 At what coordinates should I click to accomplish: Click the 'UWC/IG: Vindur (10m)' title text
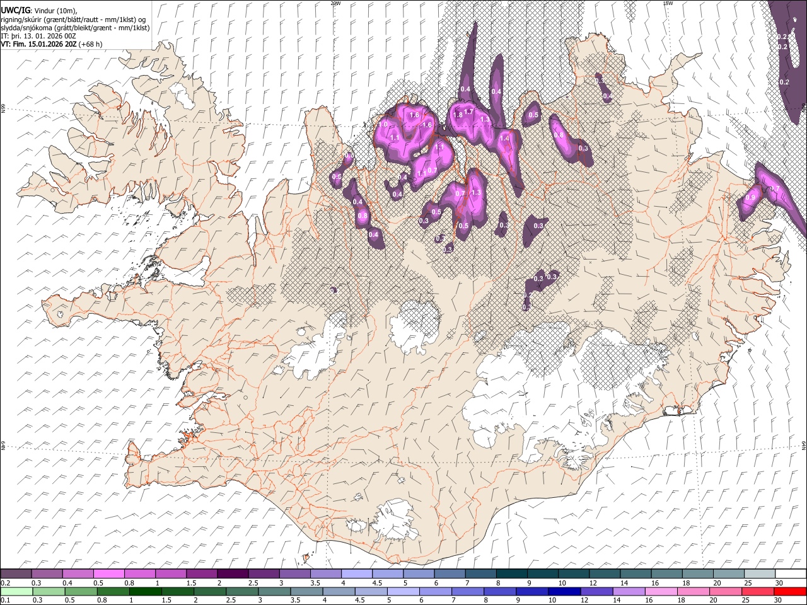38,11
